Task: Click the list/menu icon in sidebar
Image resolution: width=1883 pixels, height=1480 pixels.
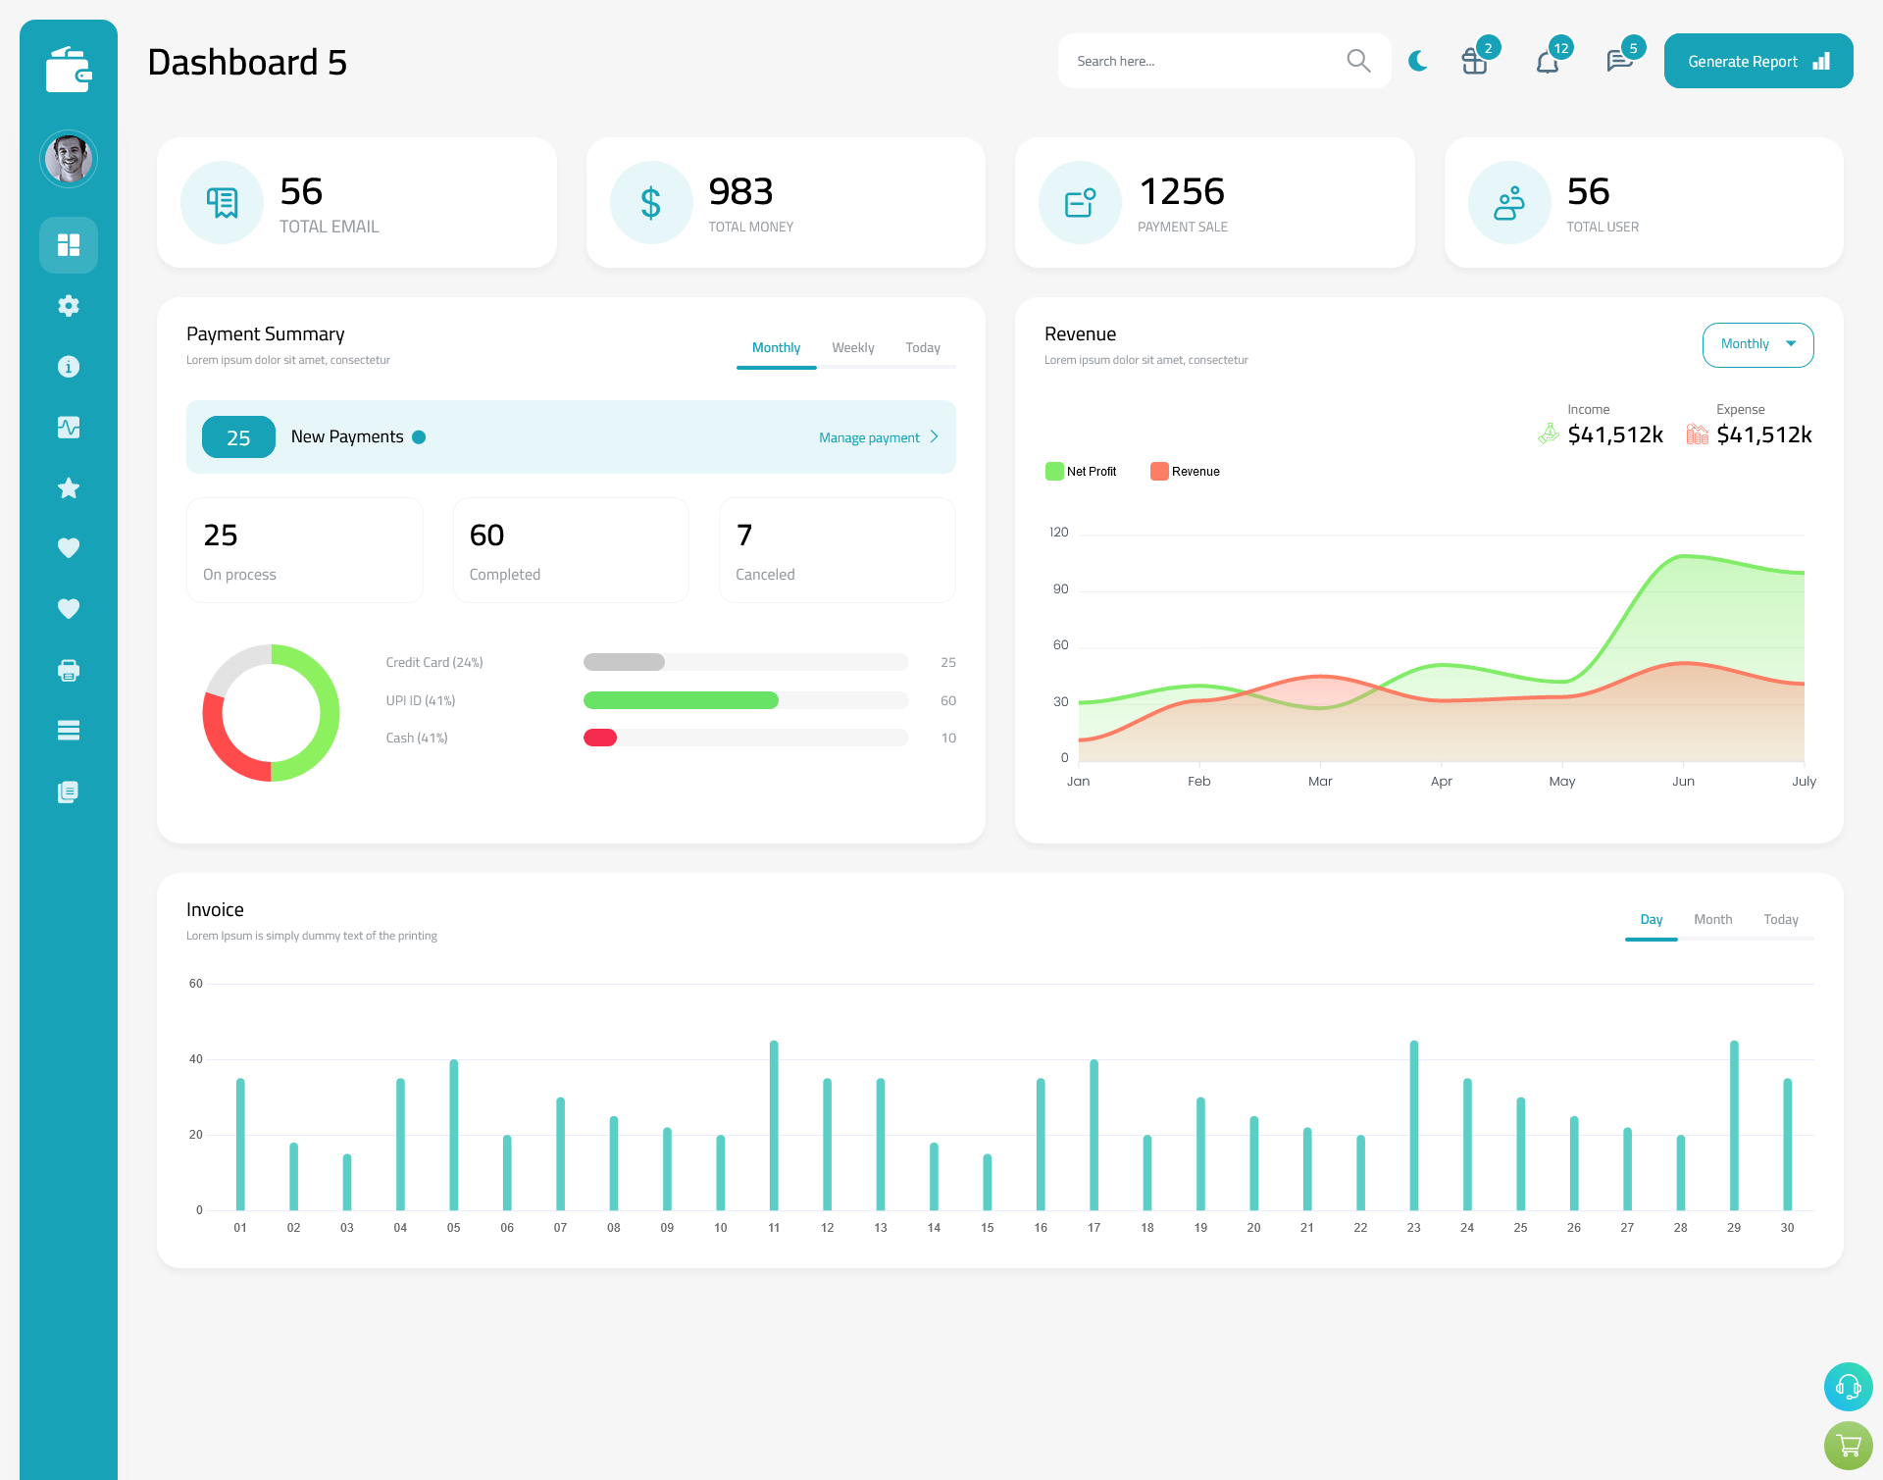Action: click(69, 730)
